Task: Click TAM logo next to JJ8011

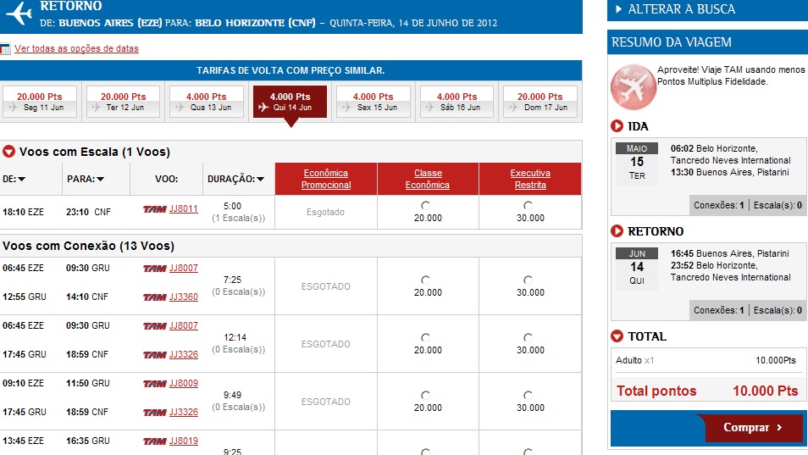Action: [x=155, y=209]
